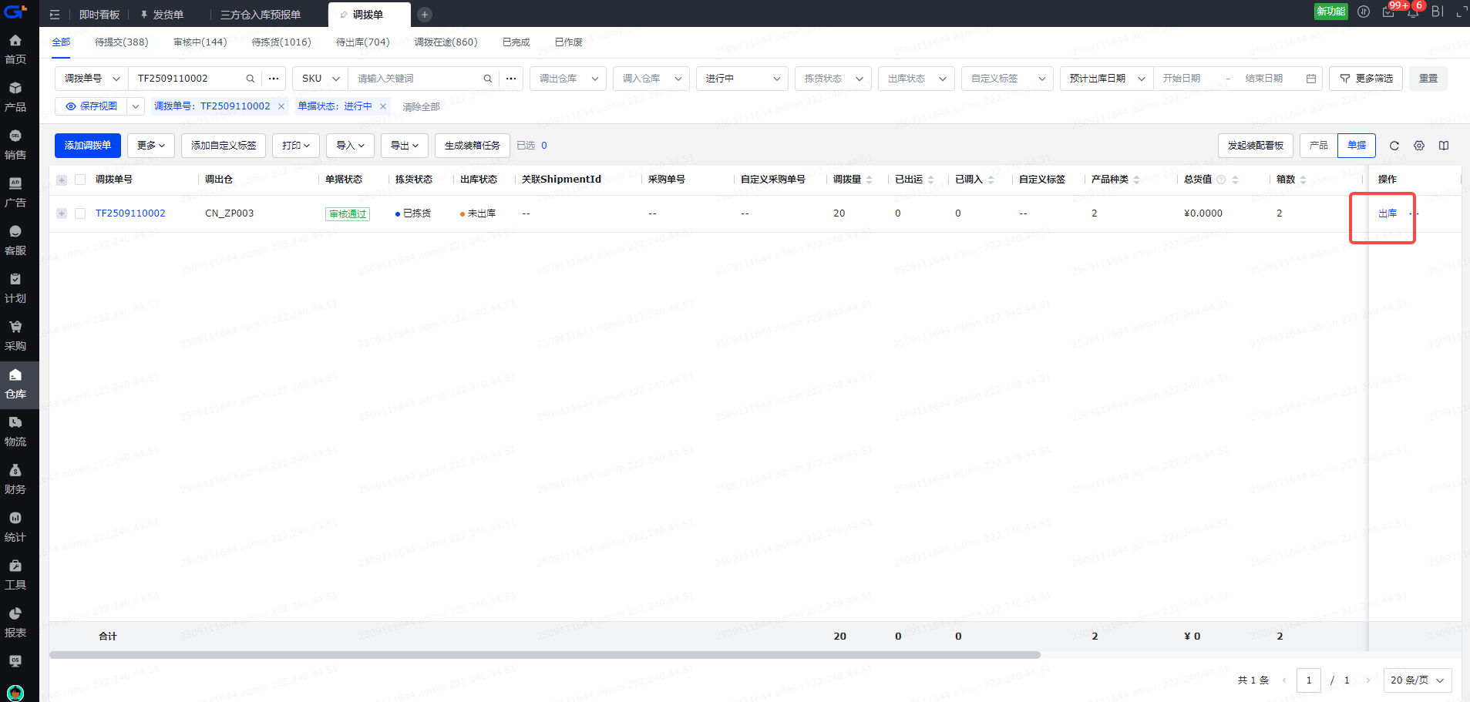Open the calendar icon in date range
Screen dimensions: 1470x702
[x=1311, y=79]
